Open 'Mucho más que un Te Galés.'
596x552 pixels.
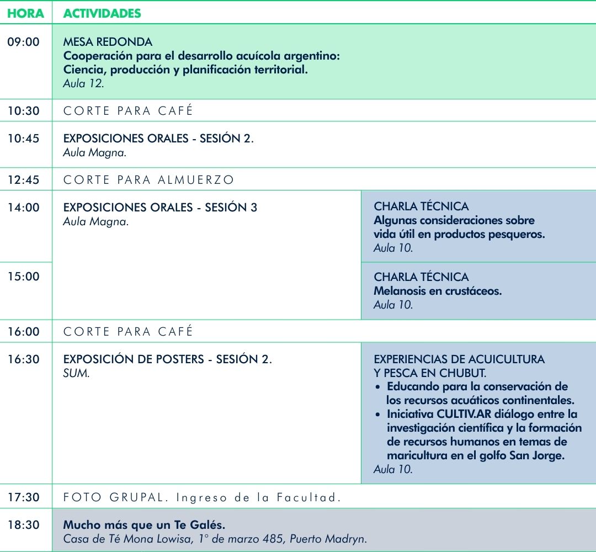[x=144, y=525]
